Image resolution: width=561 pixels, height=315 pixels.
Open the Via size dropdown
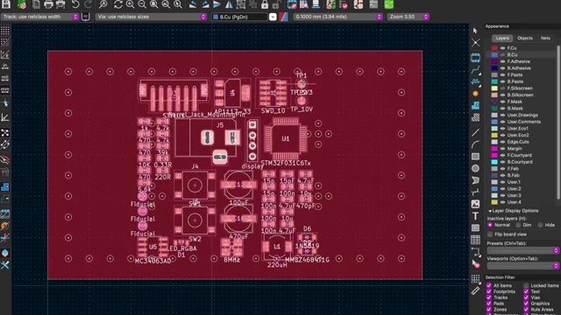pos(151,17)
